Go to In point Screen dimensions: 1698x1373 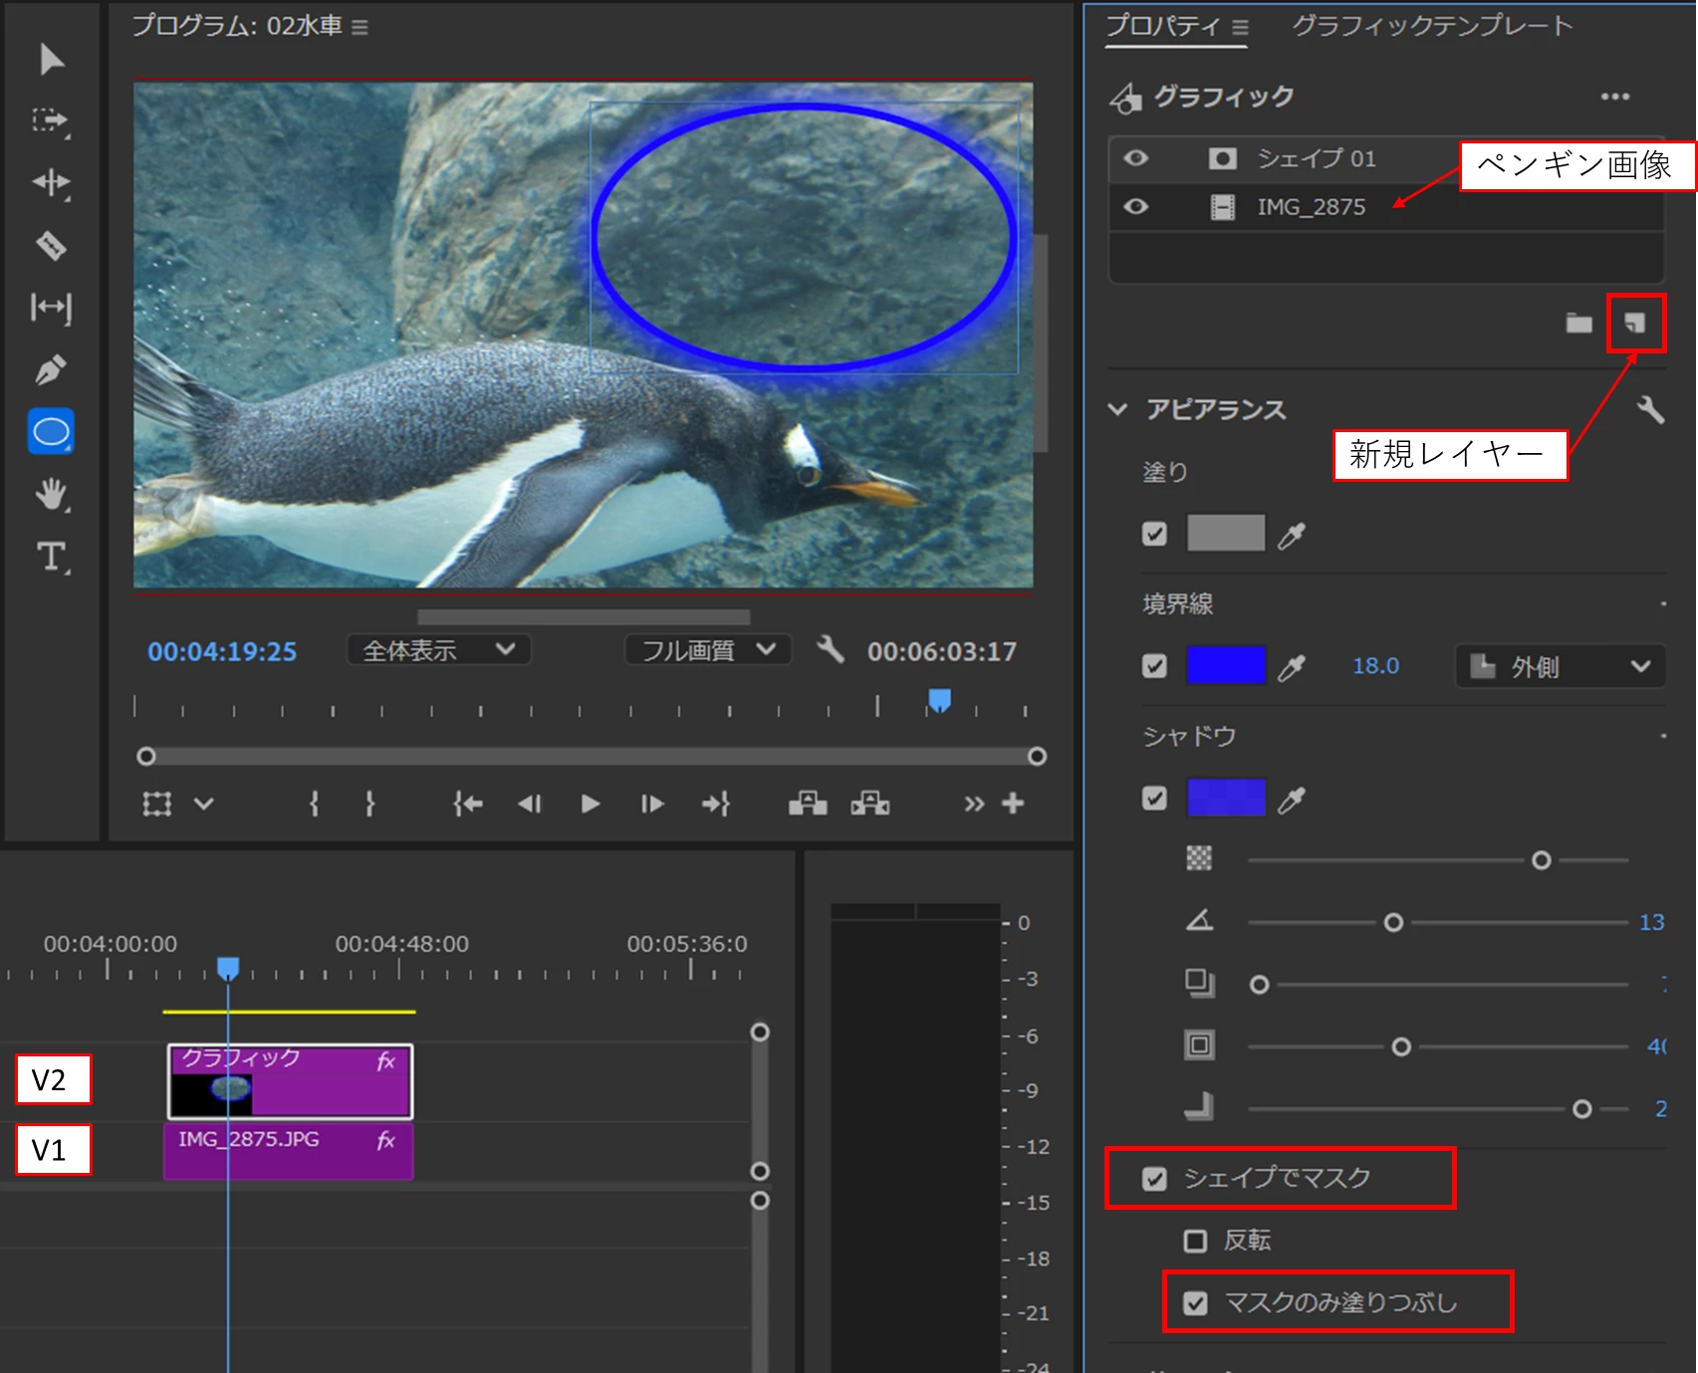pos(467,803)
